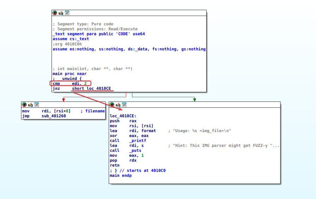This screenshot has width=316, height=199.
Task: Click the 'assume cs:_text' line
Action: point(71,39)
